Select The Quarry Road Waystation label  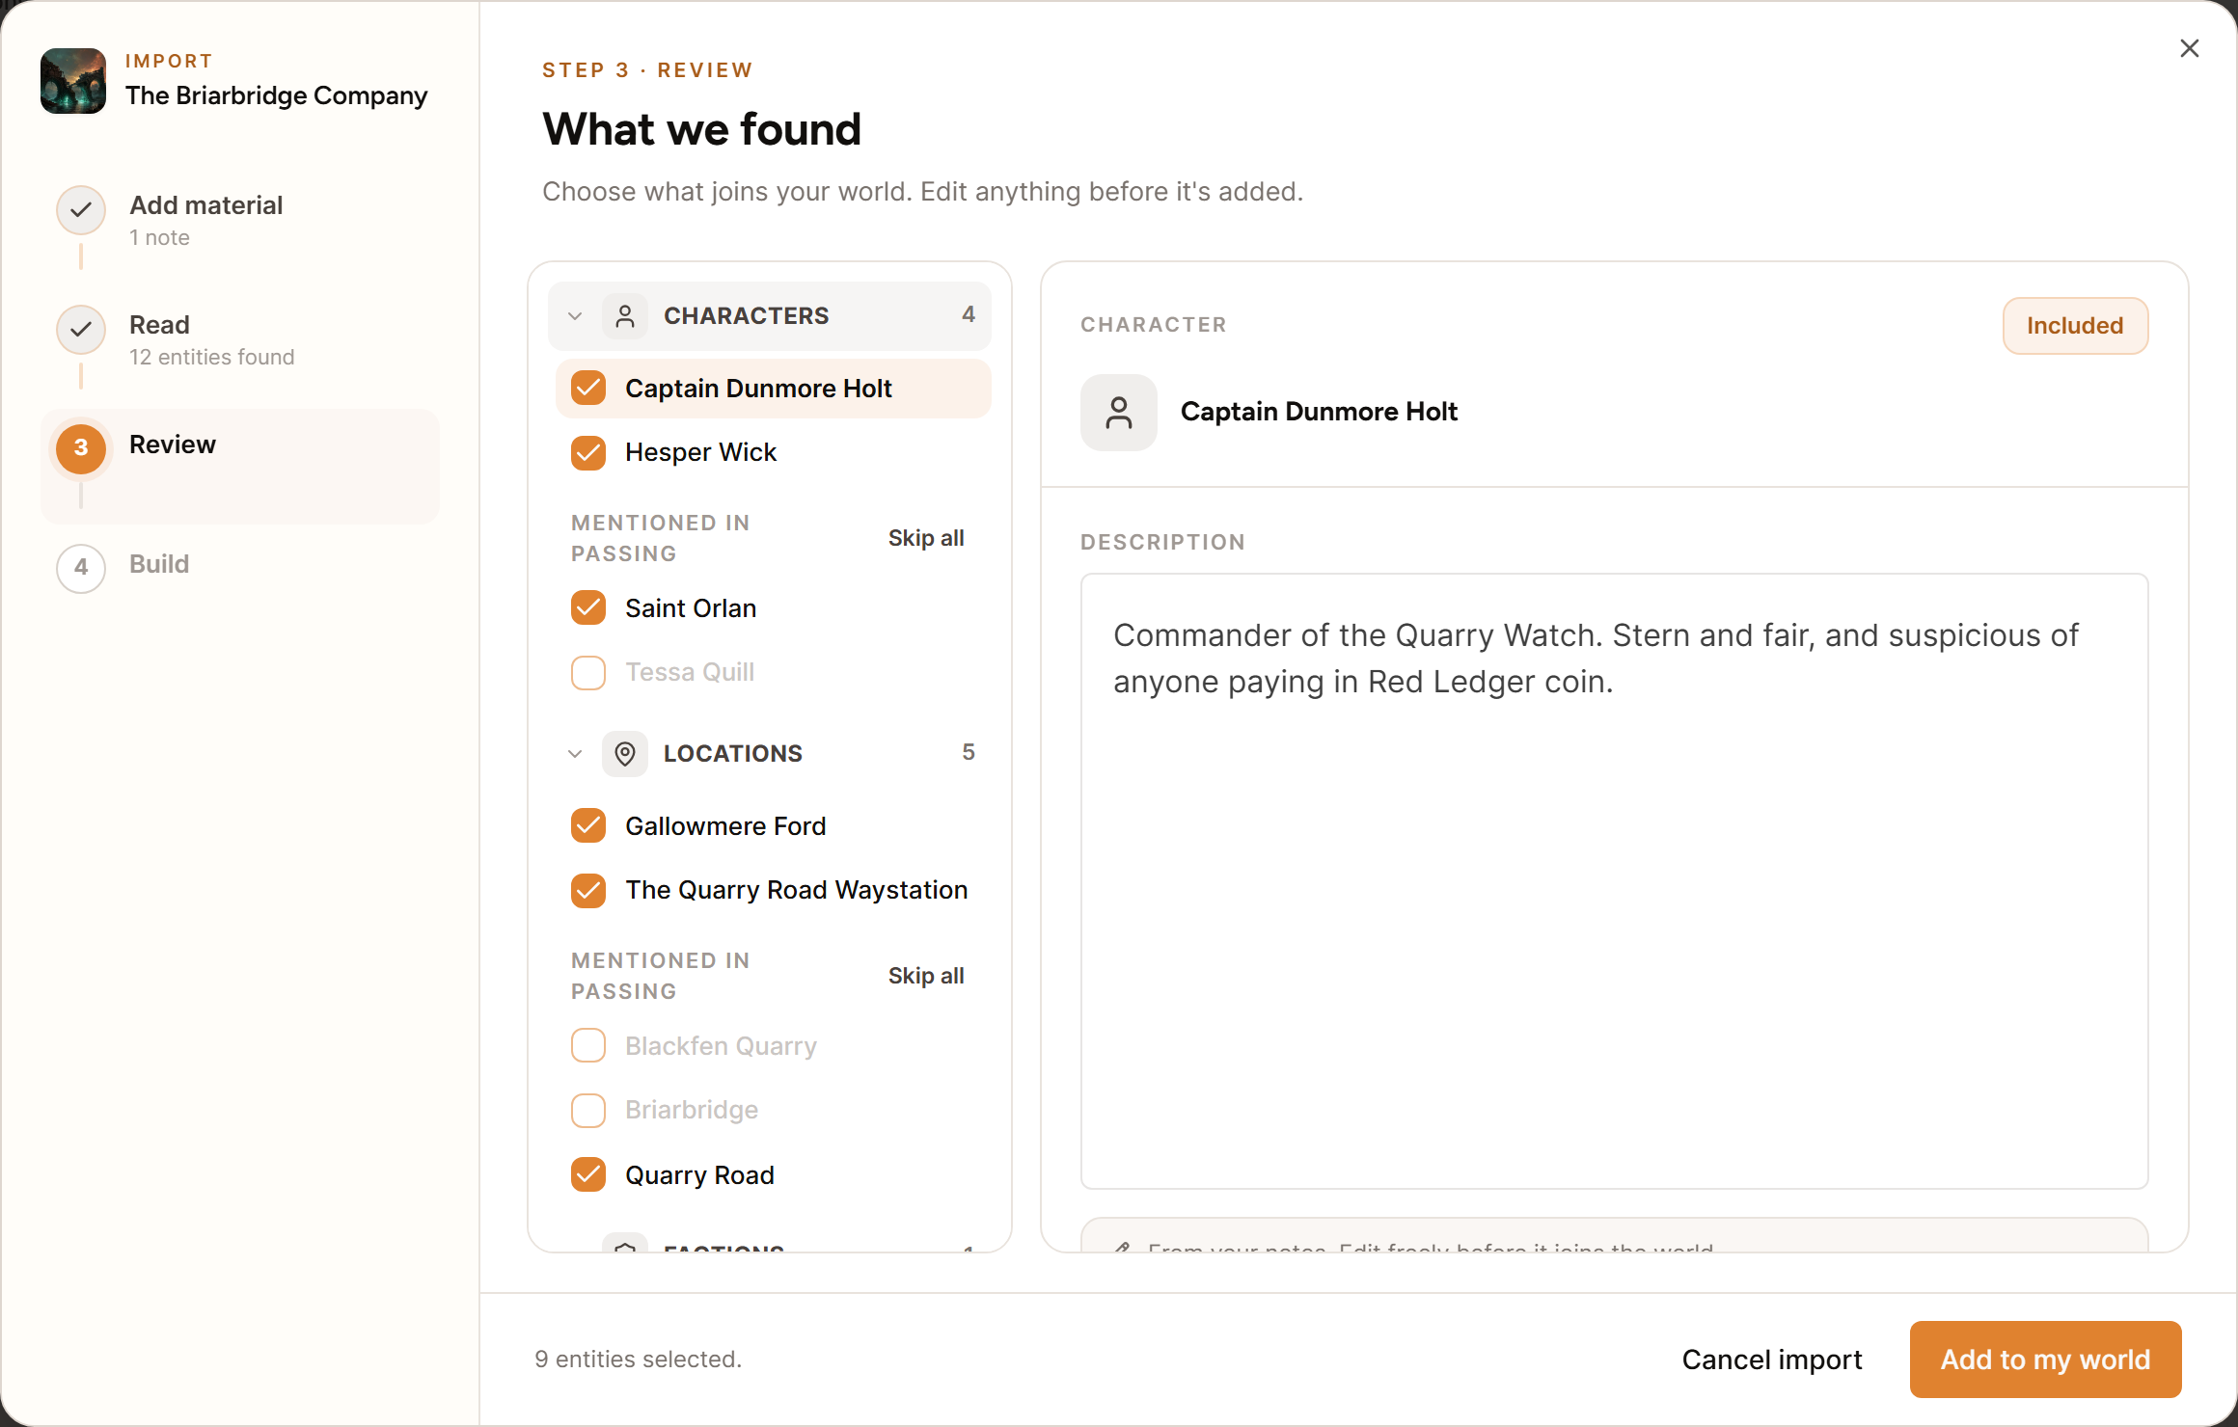pyautogui.click(x=797, y=890)
